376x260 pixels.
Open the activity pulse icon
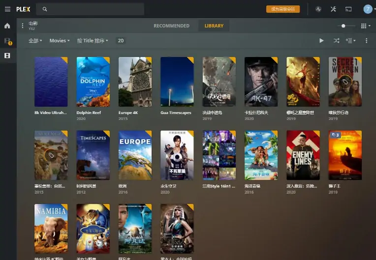pos(318,9)
